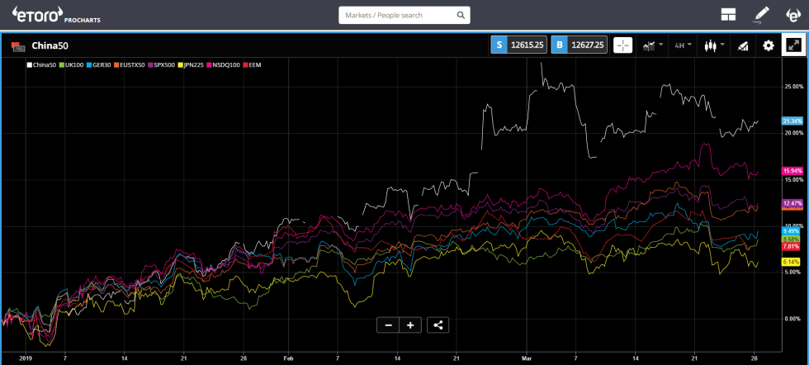809x365 pixels.
Task: Toggle fullscreen chart view
Action: pos(793,45)
